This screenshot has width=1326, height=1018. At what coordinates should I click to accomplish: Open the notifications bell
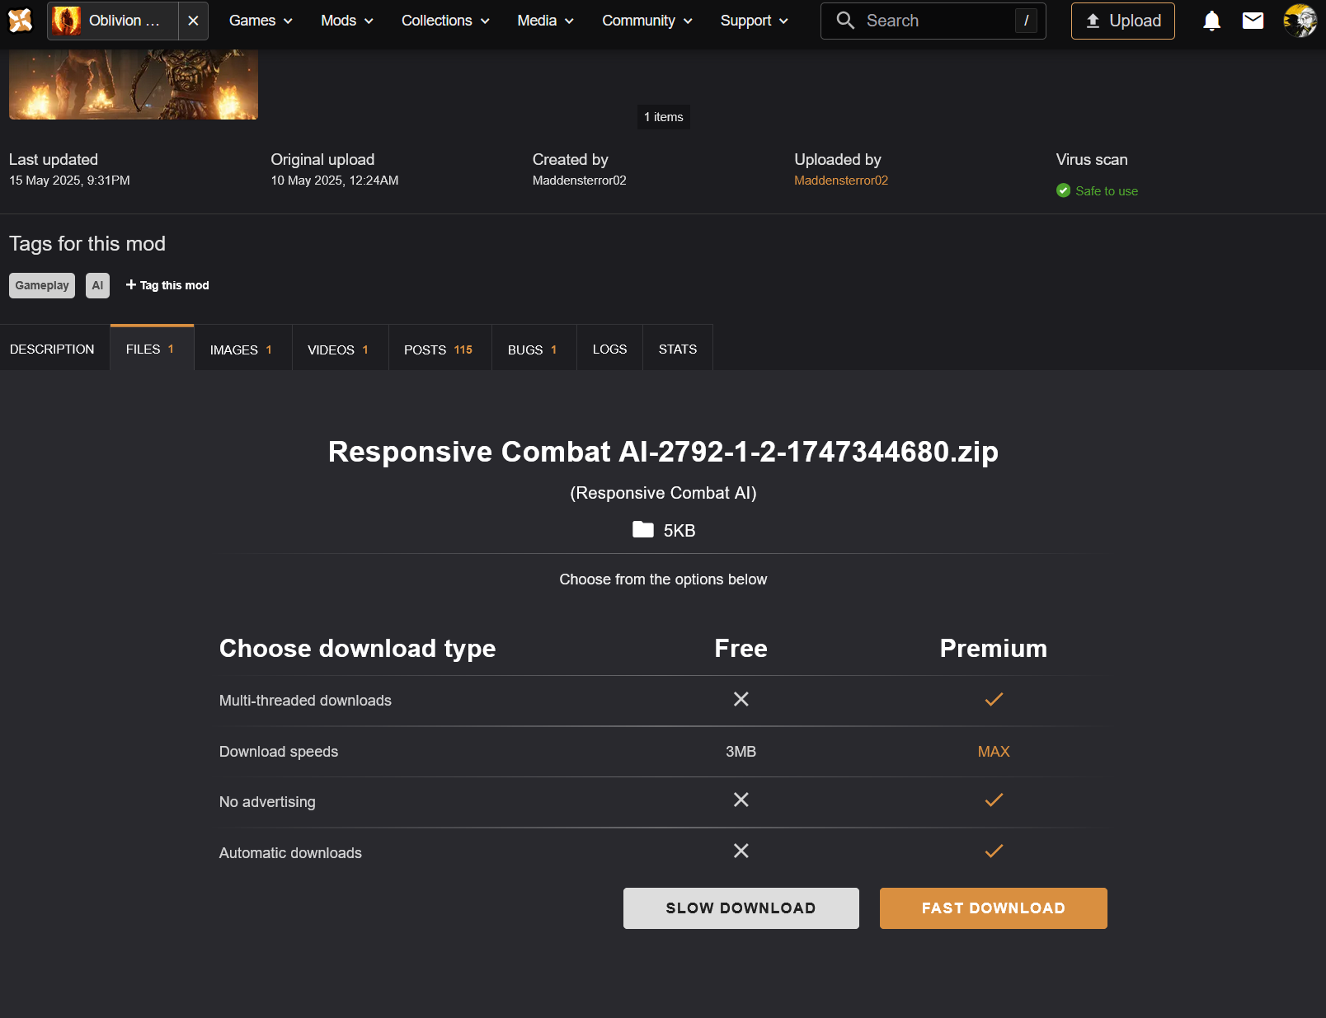[x=1211, y=21]
